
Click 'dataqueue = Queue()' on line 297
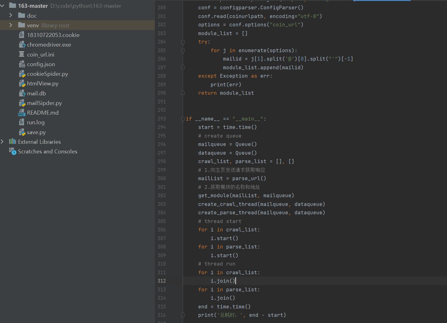pos(227,153)
